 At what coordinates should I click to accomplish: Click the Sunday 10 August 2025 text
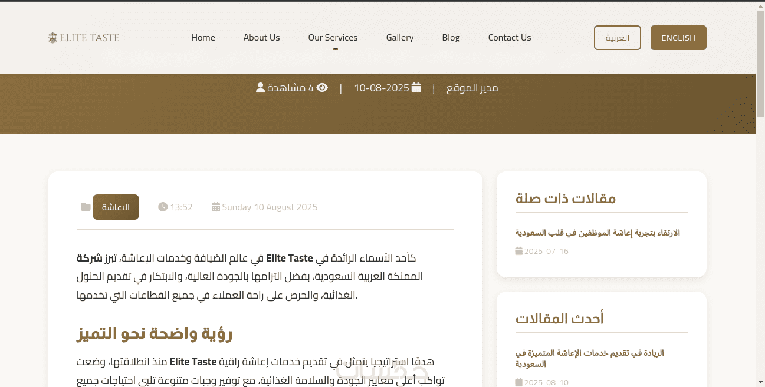270,207
